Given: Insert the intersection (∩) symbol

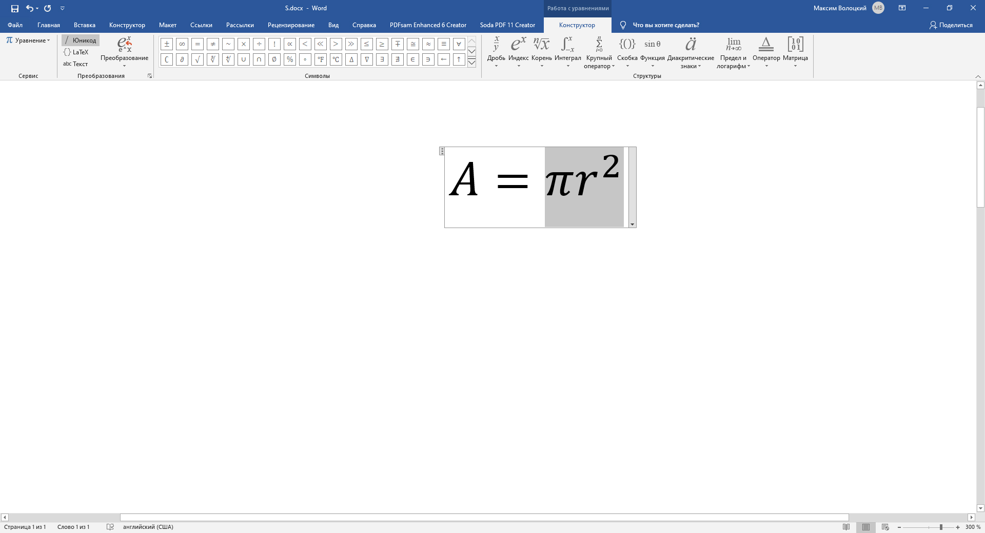Looking at the screenshot, I should point(259,59).
